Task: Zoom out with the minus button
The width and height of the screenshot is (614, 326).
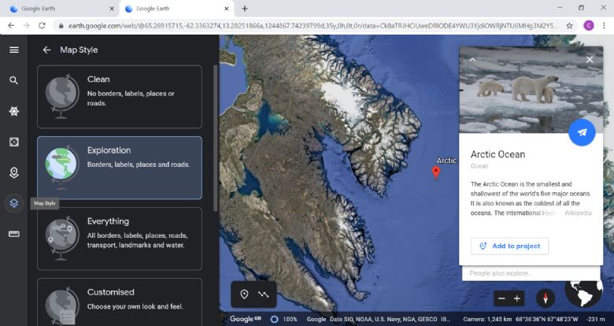Action: pyautogui.click(x=501, y=298)
